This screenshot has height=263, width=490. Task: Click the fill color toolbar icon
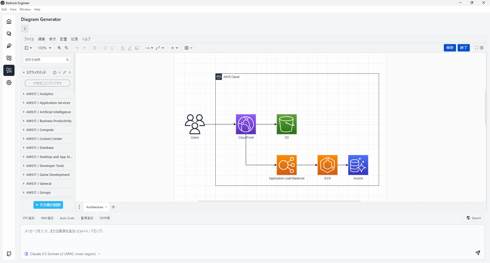click(123, 48)
